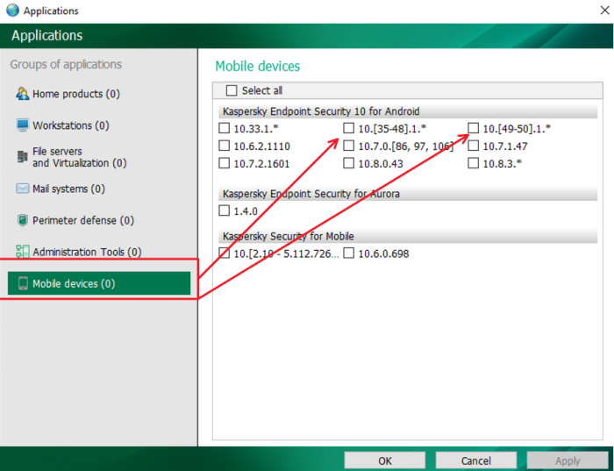Image resolution: width=614 pixels, height=471 pixels.
Task: Click the Cancel button
Action: tap(475, 460)
